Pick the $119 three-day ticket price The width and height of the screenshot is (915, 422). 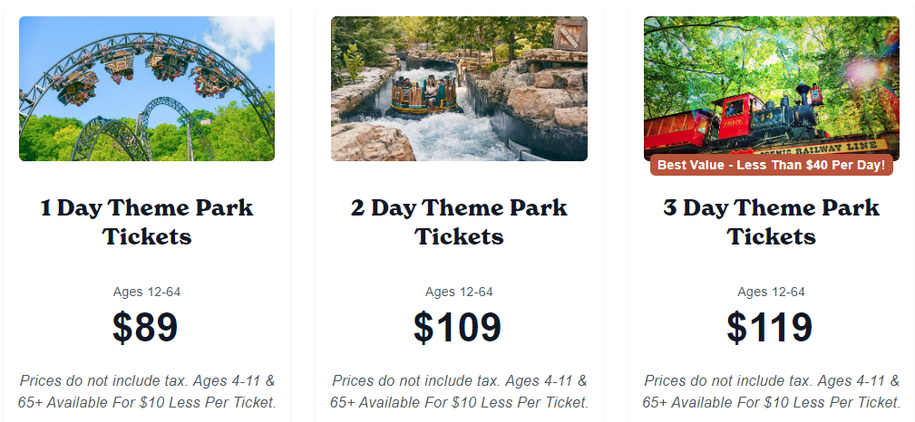click(x=770, y=327)
